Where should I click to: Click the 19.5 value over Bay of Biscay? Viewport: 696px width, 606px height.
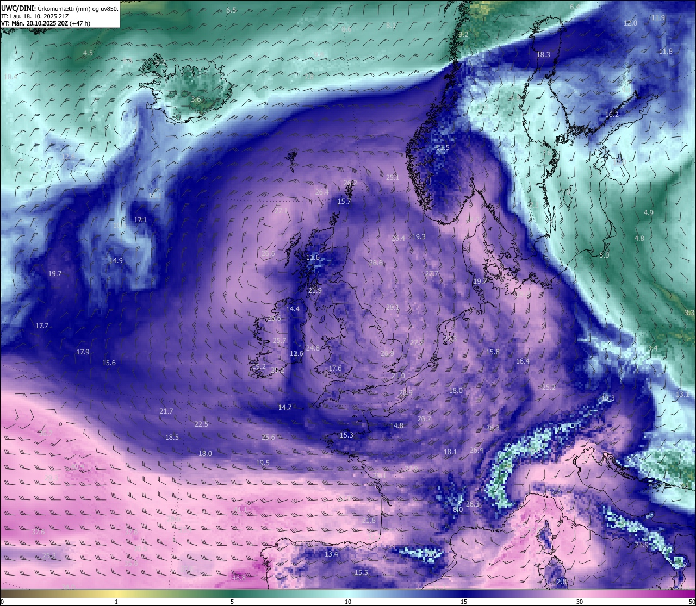click(x=263, y=463)
